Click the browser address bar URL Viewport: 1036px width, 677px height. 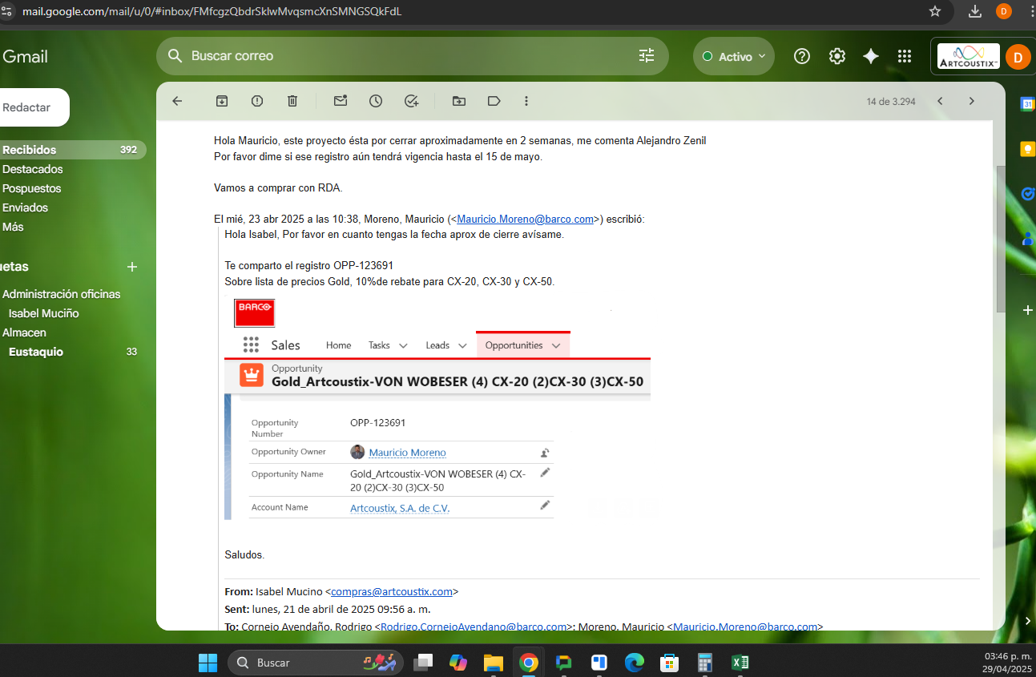(x=212, y=11)
